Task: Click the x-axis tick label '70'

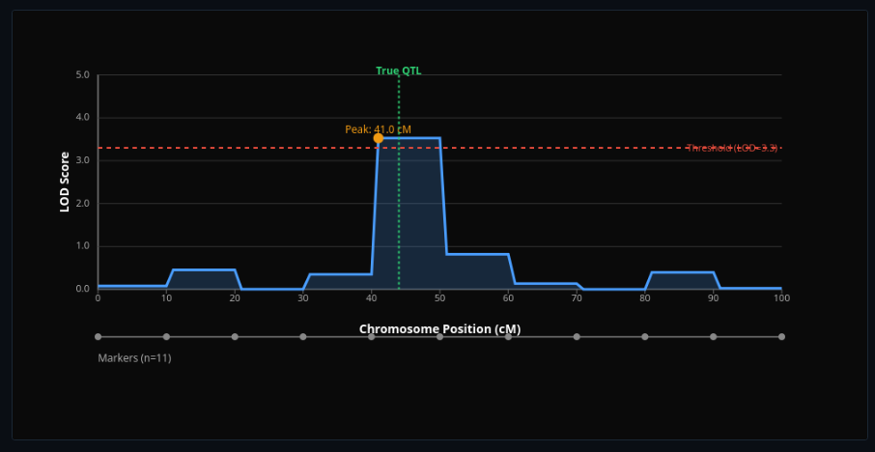Action: (577, 298)
